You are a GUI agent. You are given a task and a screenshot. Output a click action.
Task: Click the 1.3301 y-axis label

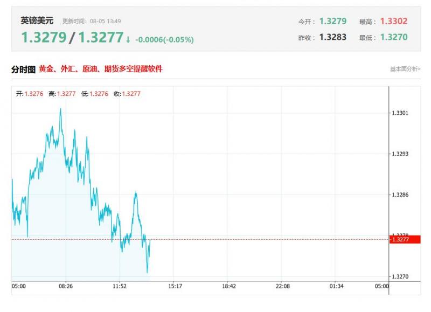tap(400, 113)
